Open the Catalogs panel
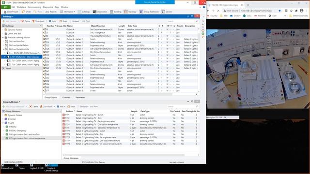 [84, 12]
